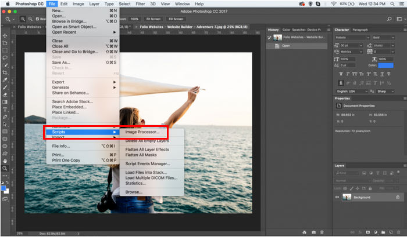Select the Move tool
The image size is (407, 237).
(x=5, y=36)
